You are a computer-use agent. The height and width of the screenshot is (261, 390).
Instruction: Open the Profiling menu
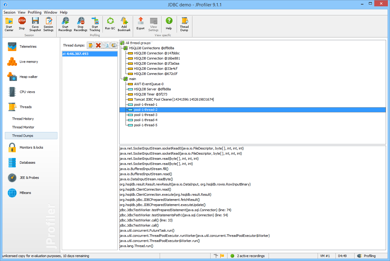(x=34, y=12)
